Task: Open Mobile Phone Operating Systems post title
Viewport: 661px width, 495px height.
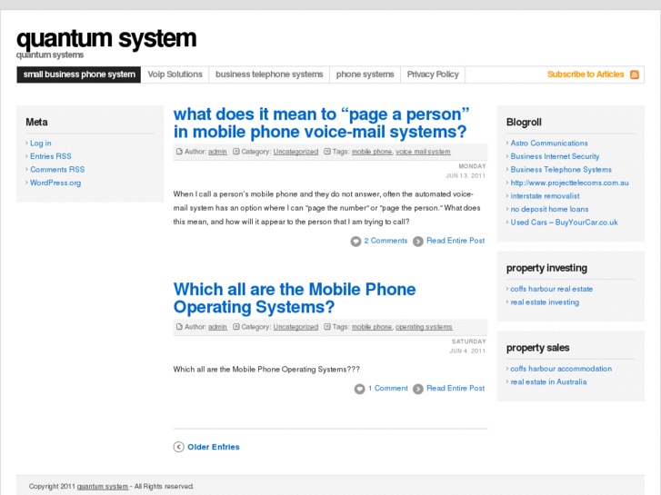Action: click(x=295, y=298)
